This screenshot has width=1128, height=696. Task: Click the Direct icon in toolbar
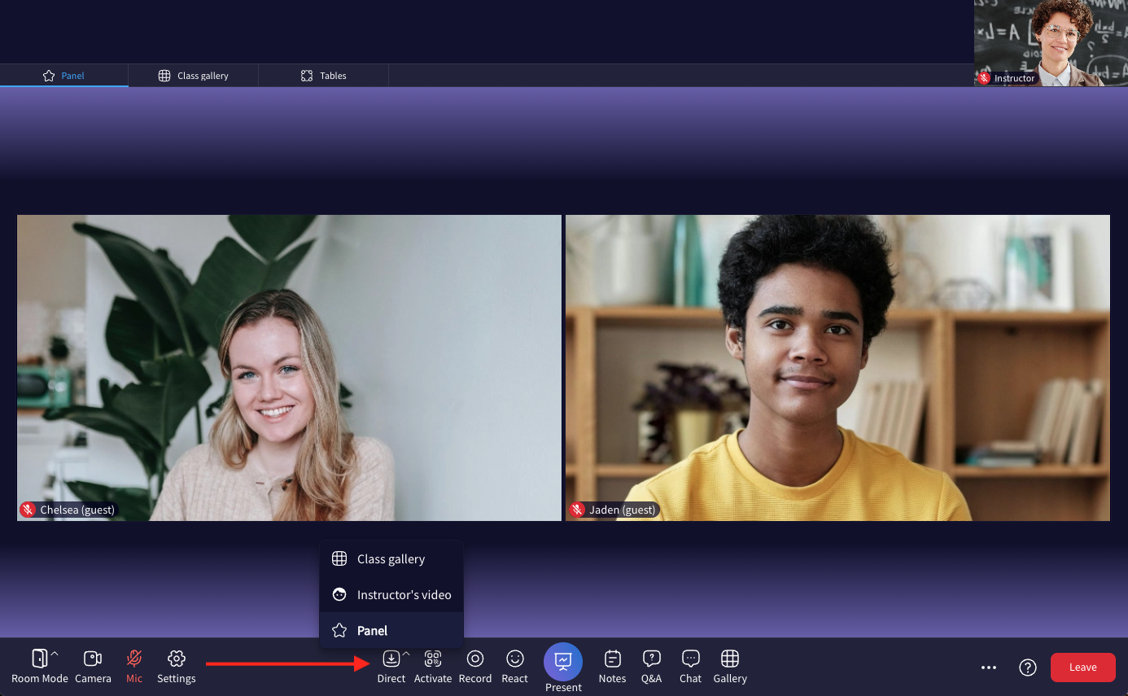(391, 659)
